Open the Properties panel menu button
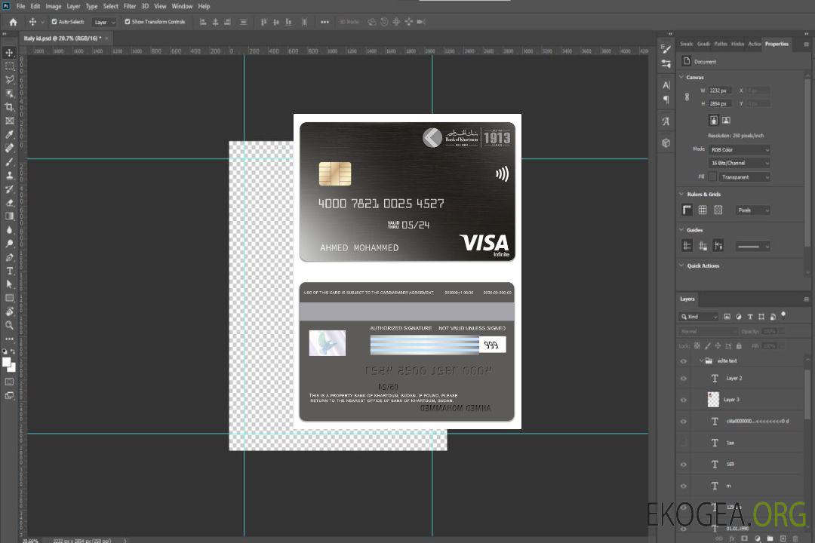815x543 pixels. tap(806, 44)
